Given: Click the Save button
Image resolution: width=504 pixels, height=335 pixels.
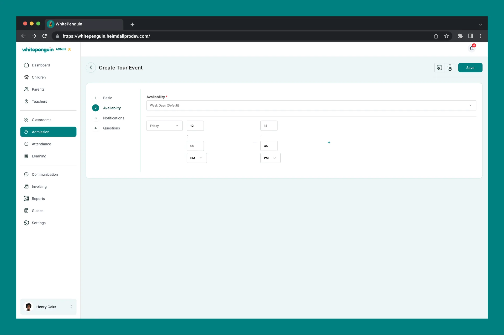Looking at the screenshot, I should (x=470, y=68).
